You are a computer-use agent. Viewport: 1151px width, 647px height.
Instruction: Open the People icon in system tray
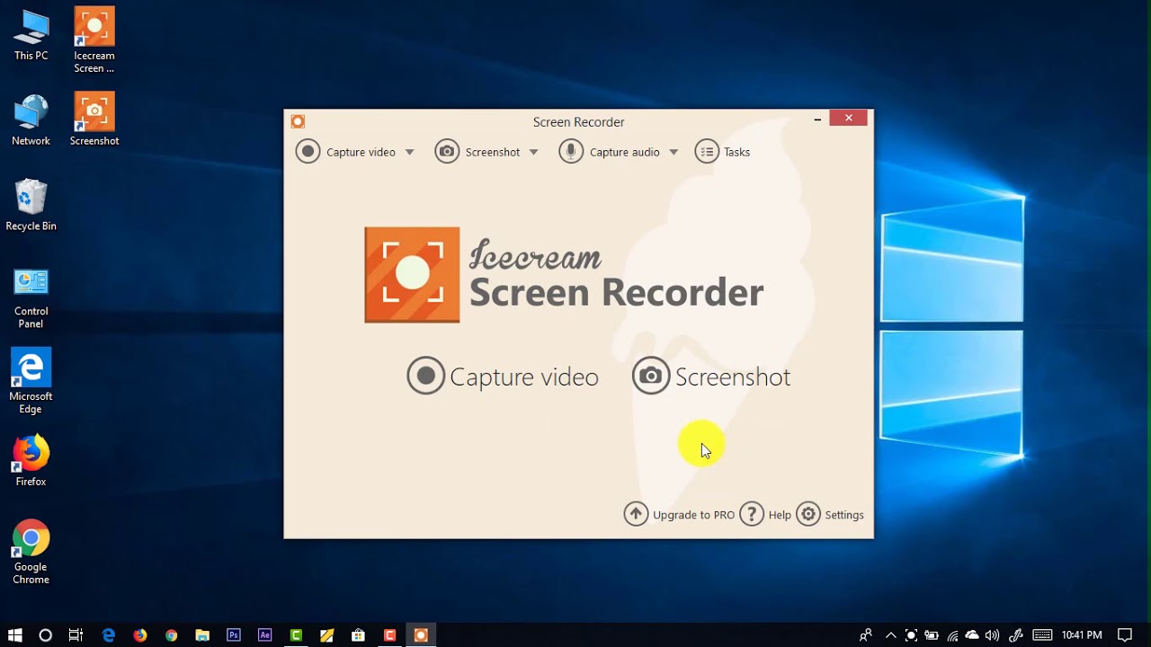click(865, 634)
